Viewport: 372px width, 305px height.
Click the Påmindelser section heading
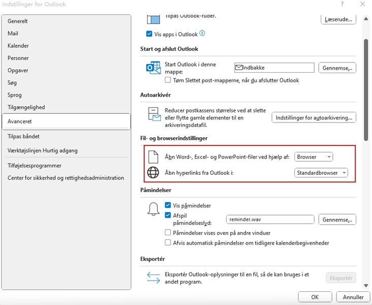click(156, 190)
